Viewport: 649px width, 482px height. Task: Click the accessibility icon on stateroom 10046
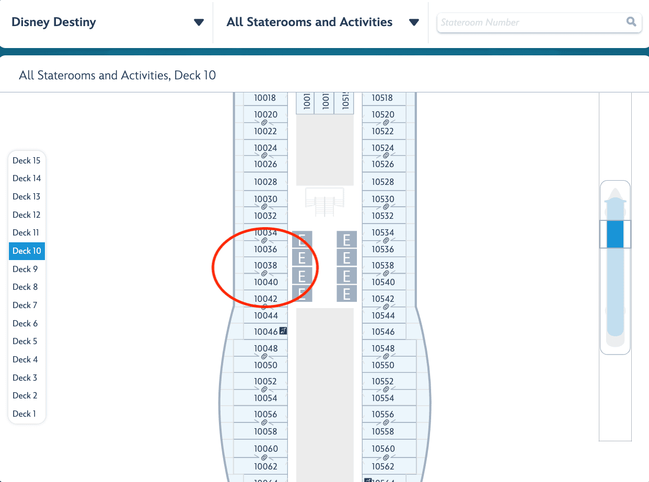[x=283, y=331]
